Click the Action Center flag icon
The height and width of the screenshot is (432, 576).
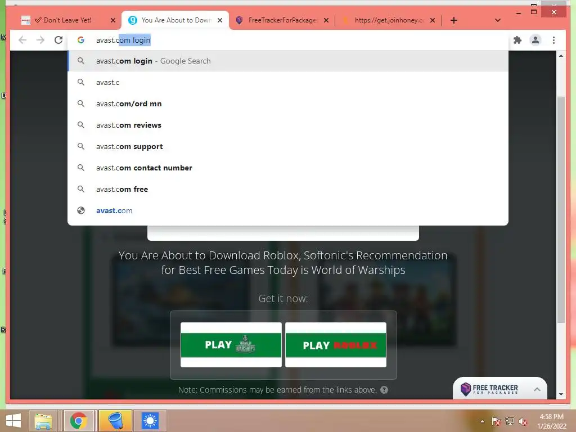coord(496,421)
